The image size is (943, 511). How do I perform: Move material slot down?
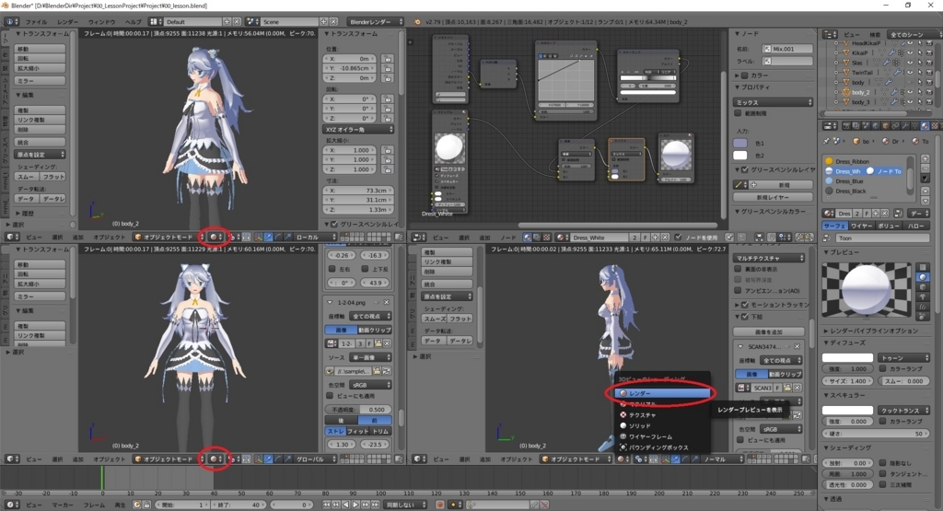click(925, 201)
